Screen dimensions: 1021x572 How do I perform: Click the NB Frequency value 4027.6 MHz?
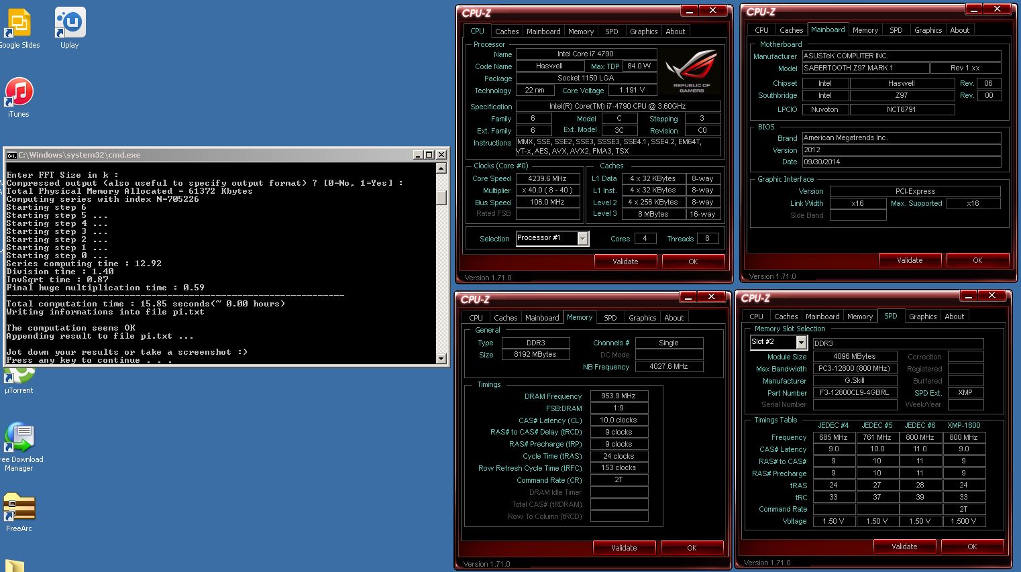point(669,366)
